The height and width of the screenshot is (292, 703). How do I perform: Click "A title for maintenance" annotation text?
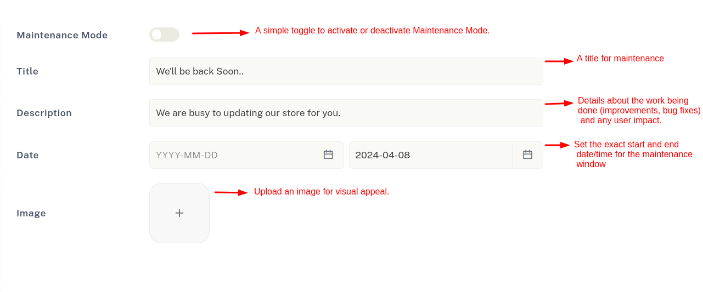pos(620,59)
